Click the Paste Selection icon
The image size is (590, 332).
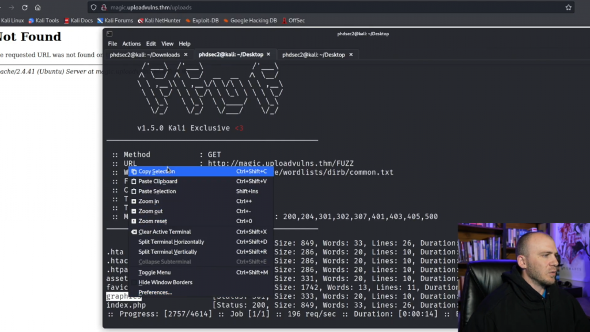[x=134, y=191]
